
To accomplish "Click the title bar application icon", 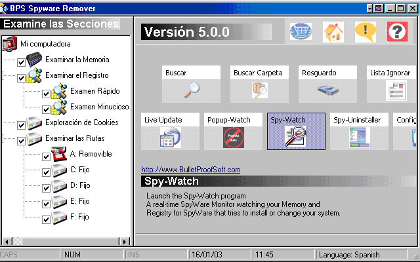I will [4, 9].
